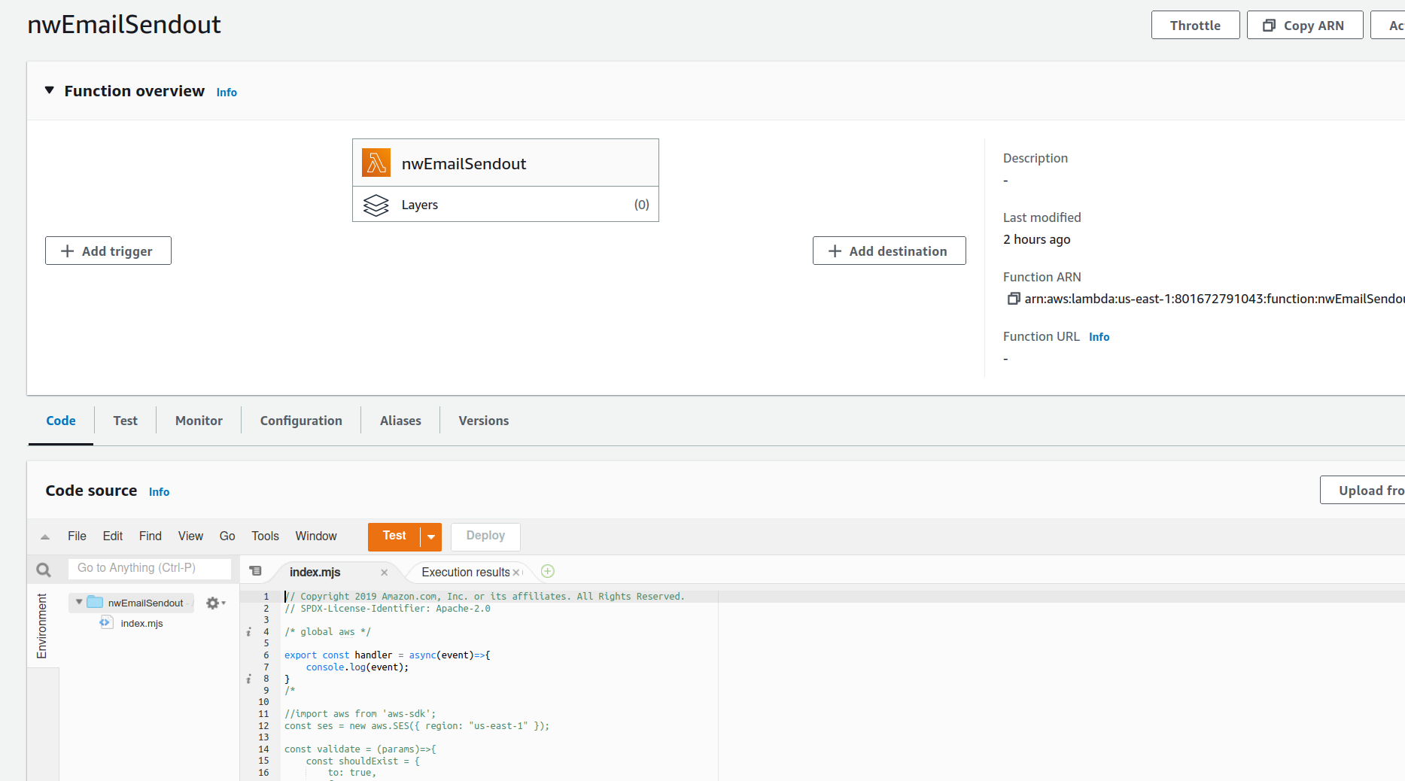Select the Execution results tab
Screen dimensions: 1405x781
coord(466,573)
